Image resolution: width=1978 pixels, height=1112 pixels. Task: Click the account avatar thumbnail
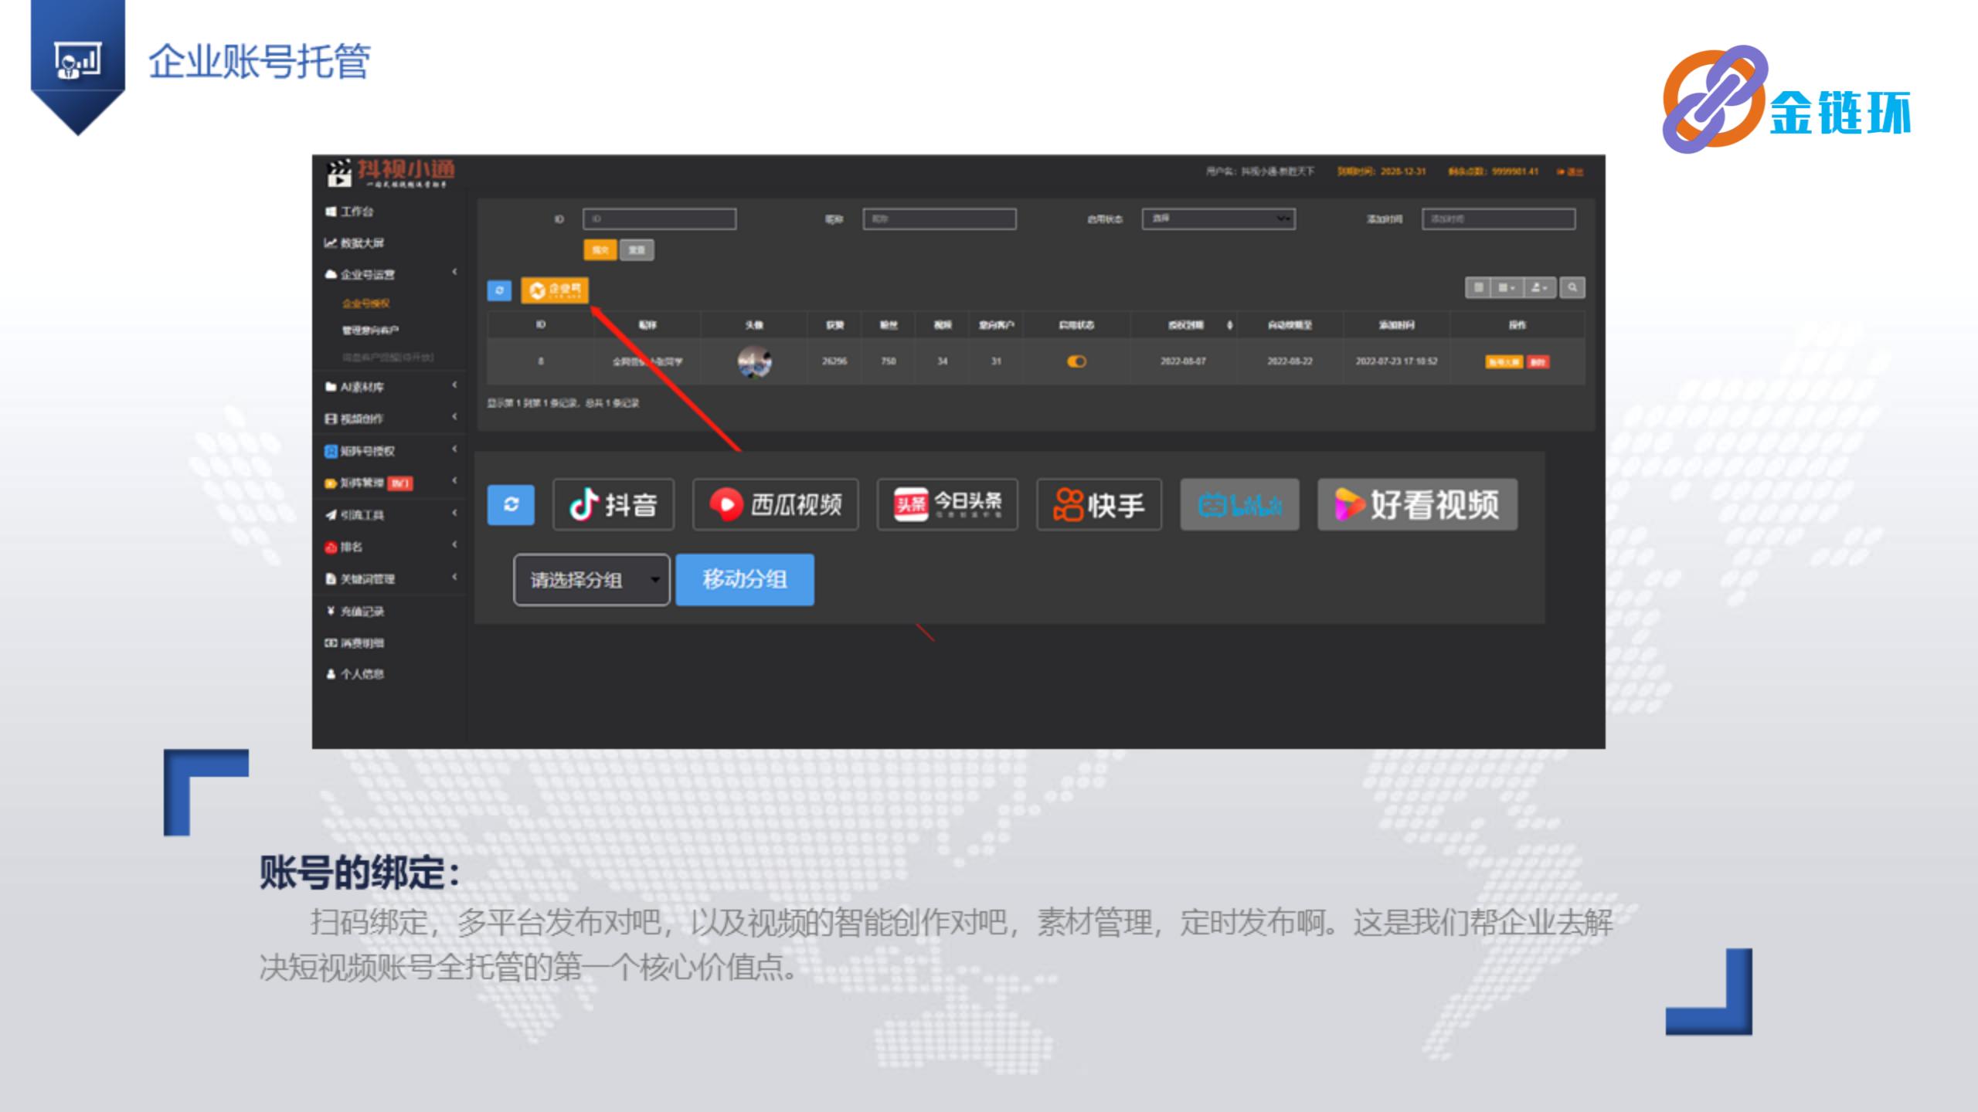(754, 361)
